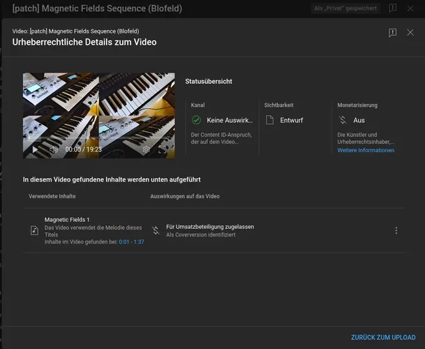This screenshot has width=425, height=349.
Task: Click the music file icon for Magnetic Fields 1
Action: [x=35, y=230]
